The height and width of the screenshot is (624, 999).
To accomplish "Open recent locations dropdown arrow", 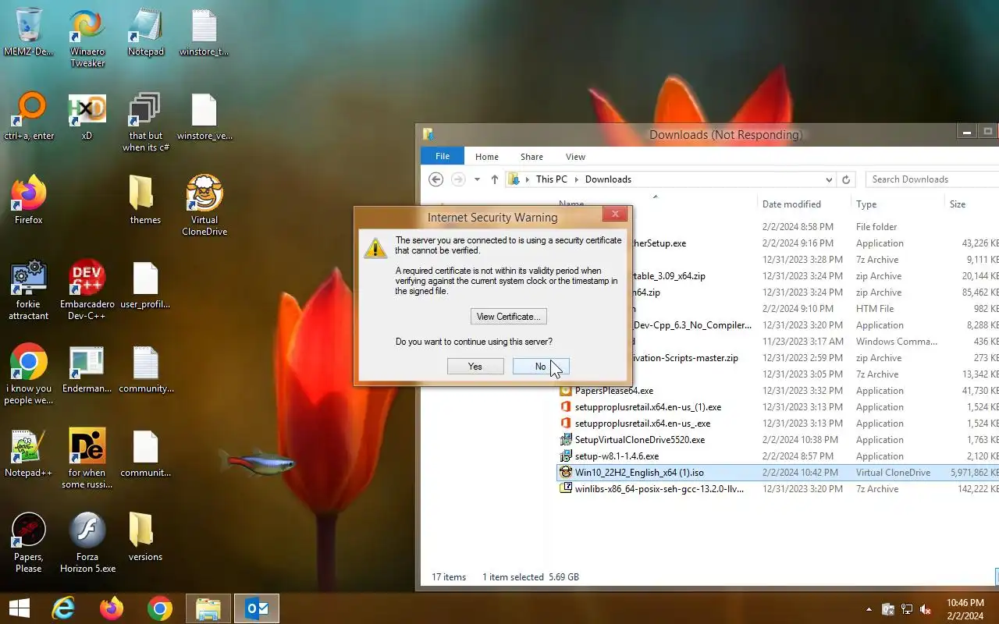I will click(477, 179).
